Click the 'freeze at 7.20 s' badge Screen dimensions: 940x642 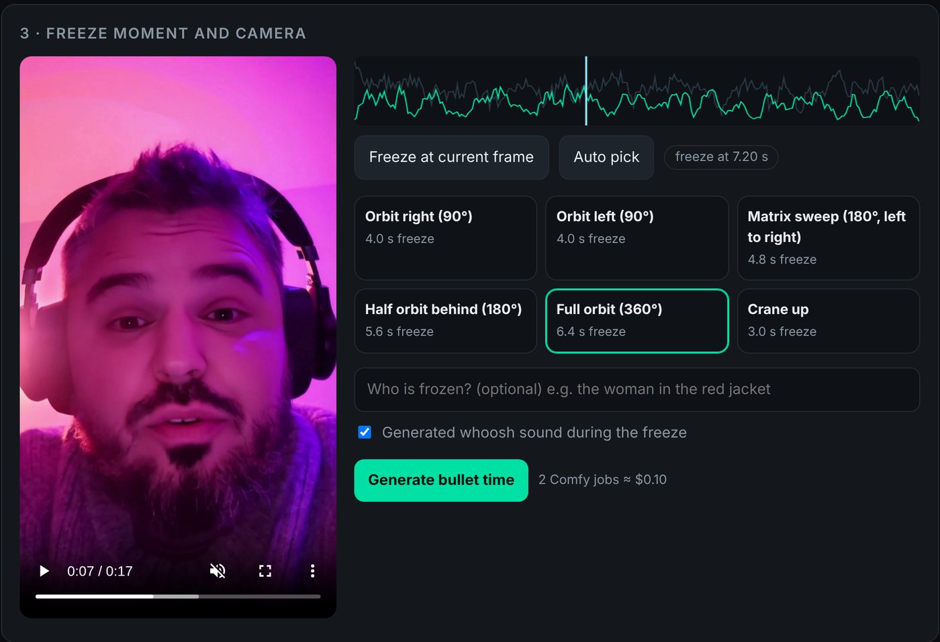[x=721, y=157]
